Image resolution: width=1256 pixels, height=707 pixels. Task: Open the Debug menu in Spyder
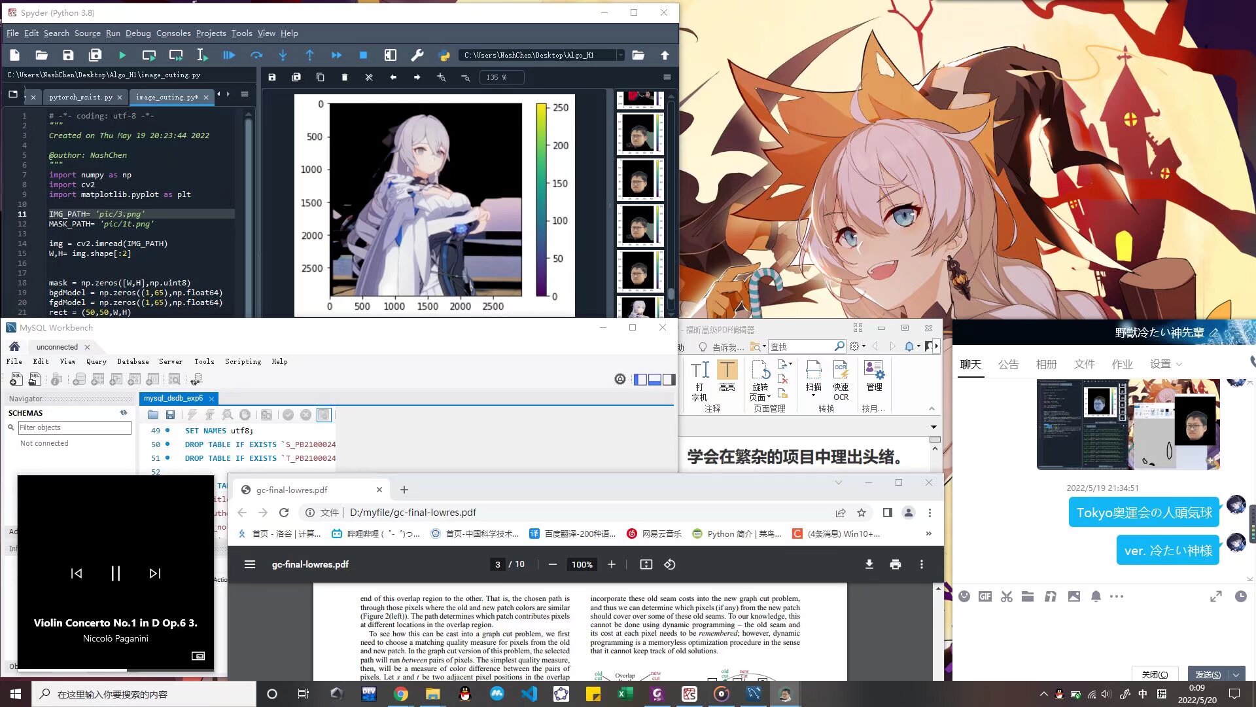pos(138,33)
